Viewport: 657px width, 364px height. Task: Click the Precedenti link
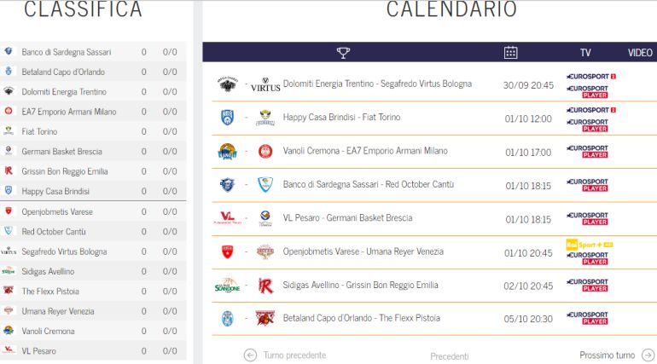point(449,355)
